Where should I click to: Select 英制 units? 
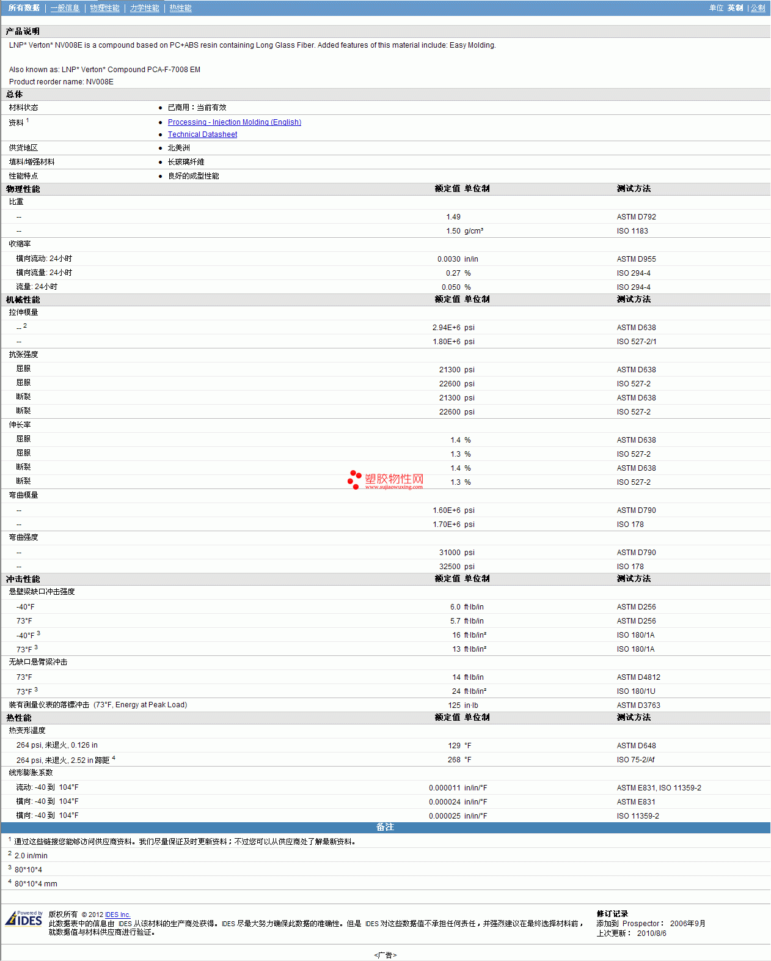(735, 8)
